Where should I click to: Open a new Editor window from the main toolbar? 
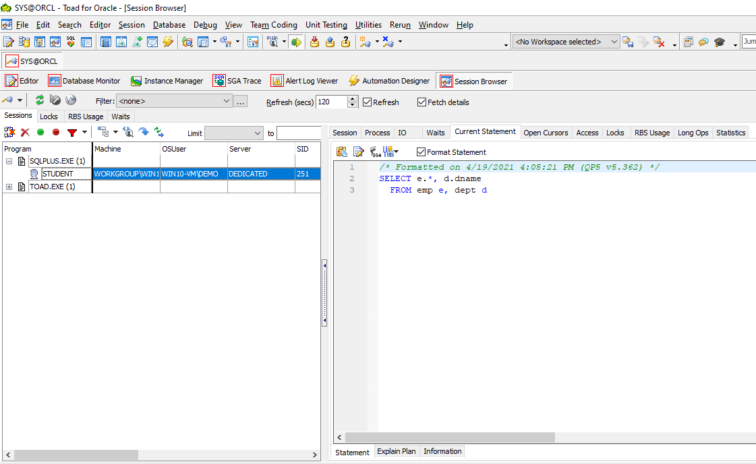point(9,42)
